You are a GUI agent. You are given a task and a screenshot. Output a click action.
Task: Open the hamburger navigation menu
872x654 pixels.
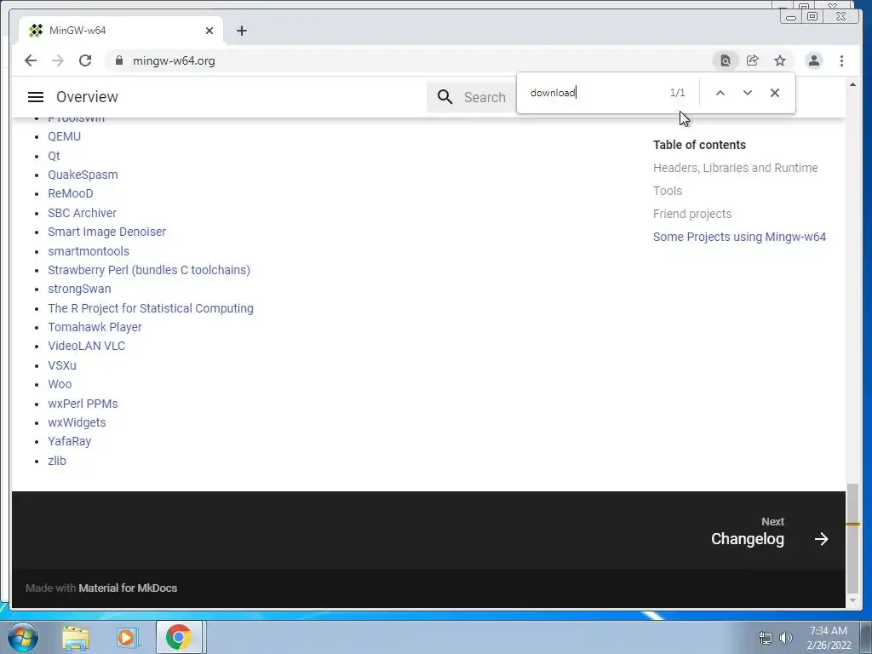coord(36,97)
